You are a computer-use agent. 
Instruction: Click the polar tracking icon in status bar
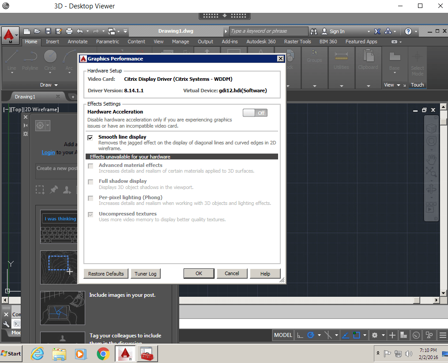coord(311,335)
